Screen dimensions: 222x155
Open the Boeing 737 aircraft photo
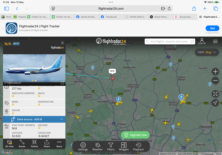pyautogui.click(x=34, y=68)
